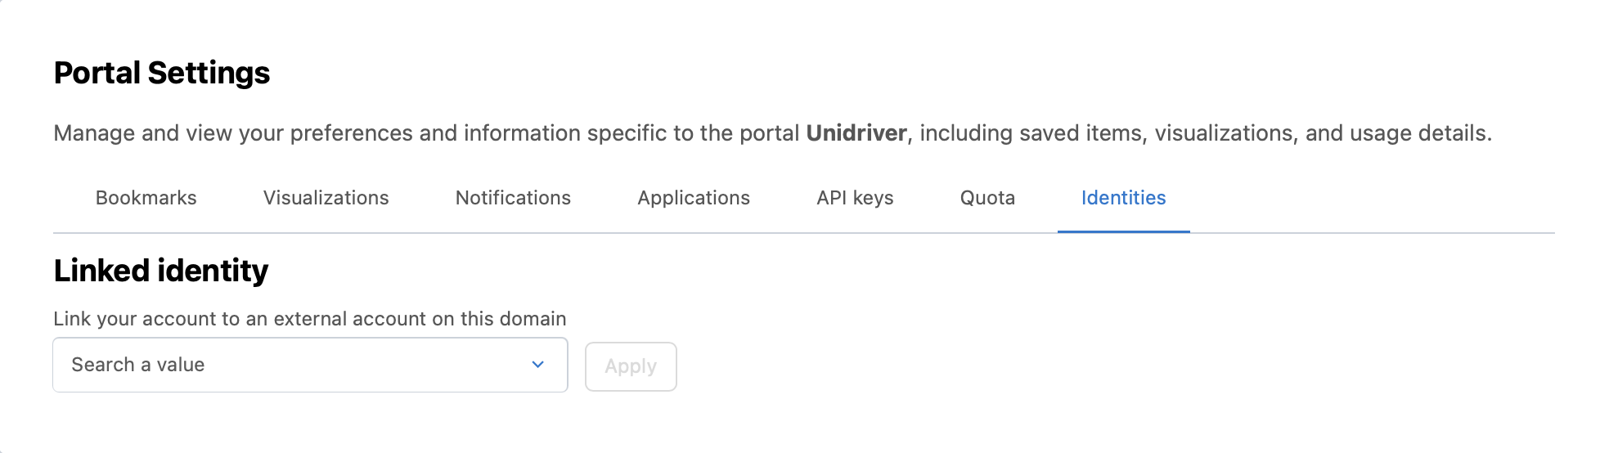Screen dimensions: 1600x453
Task: Click the bold Unidriver portal name
Action: 856,133
